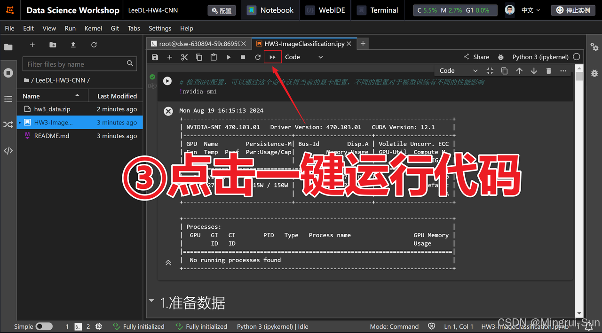Open the Settings menu
The height and width of the screenshot is (333, 602).
tap(160, 28)
